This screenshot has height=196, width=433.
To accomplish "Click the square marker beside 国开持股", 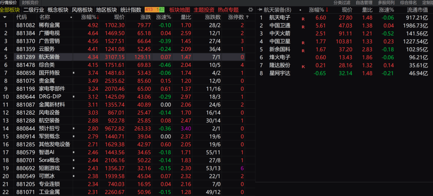I will 73,73.
